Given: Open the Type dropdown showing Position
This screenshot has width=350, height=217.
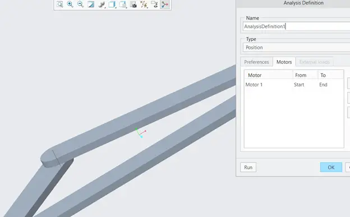Looking at the screenshot, I should (296, 47).
